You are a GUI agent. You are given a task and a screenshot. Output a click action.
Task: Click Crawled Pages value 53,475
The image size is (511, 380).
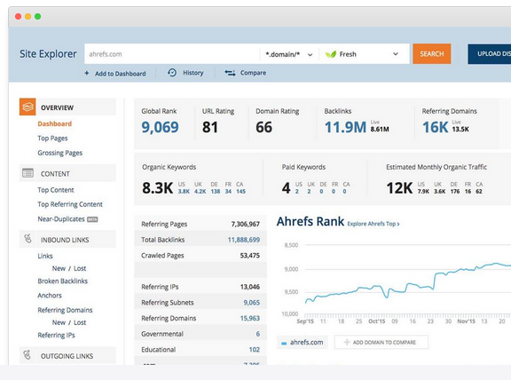[250, 256]
